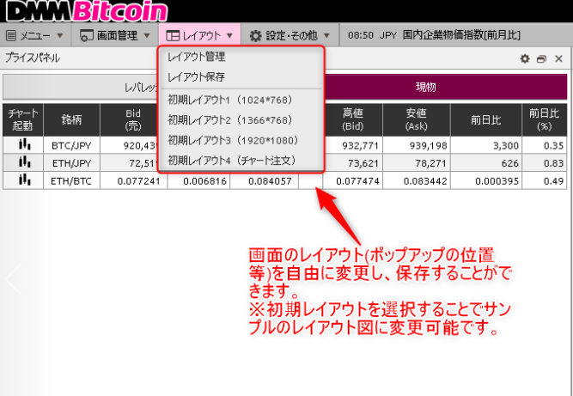
Task: Open the 画面管理 dropdown menu
Action: (x=115, y=35)
